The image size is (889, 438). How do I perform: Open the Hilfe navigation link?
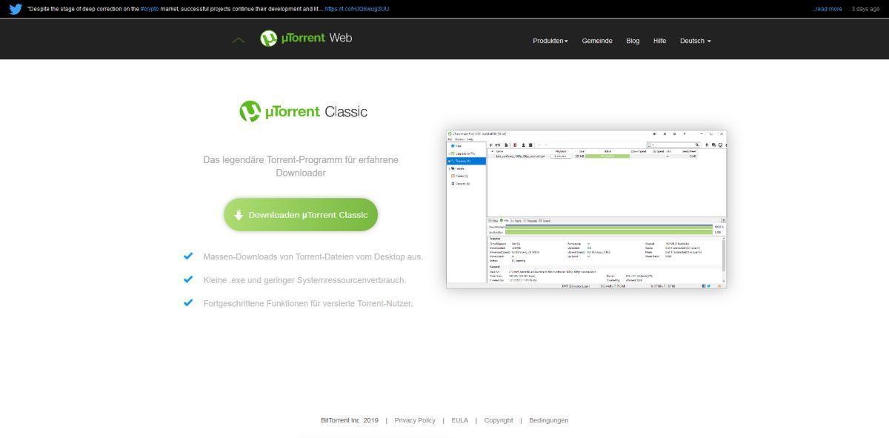tap(659, 42)
